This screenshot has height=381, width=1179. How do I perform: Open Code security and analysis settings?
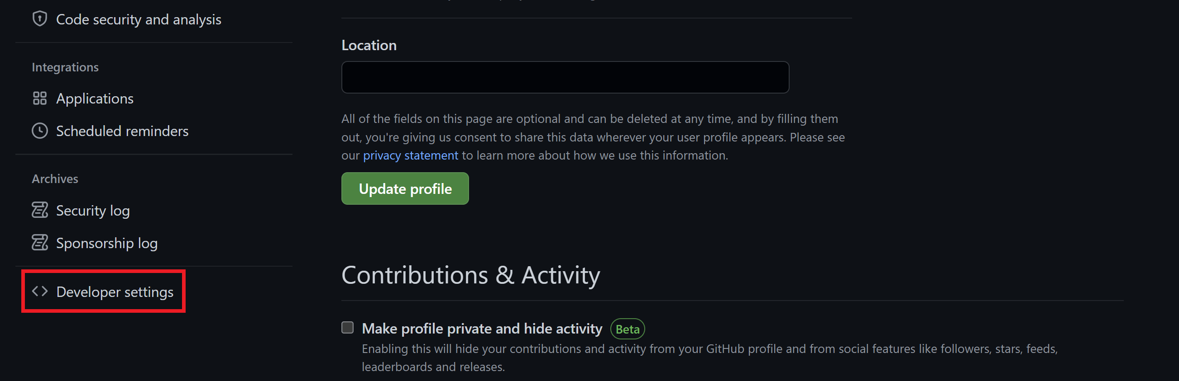(x=138, y=19)
